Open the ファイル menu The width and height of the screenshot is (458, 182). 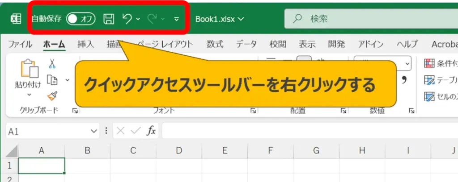point(20,44)
